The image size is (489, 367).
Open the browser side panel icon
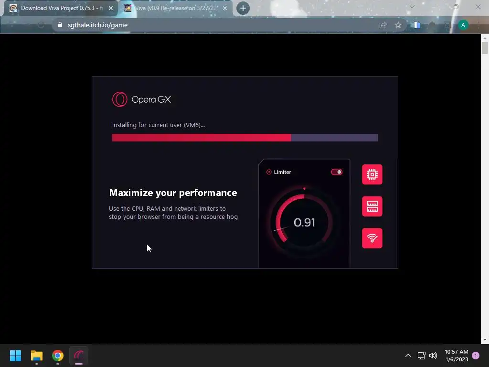[417, 25]
